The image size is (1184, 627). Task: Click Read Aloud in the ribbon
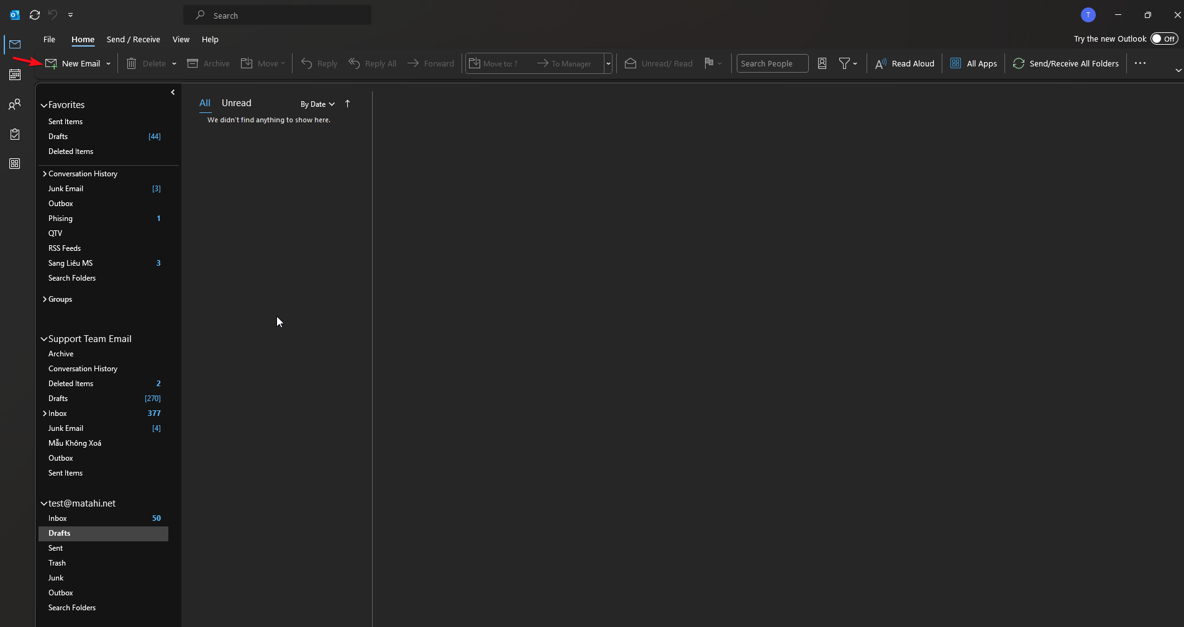pyautogui.click(x=904, y=63)
